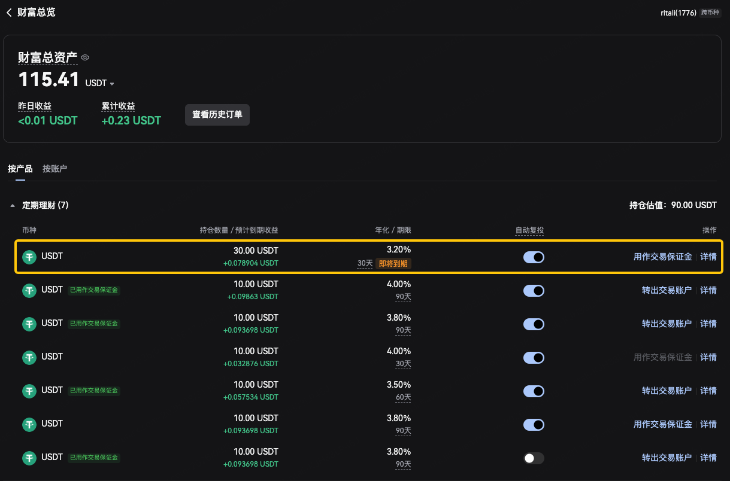
Task: Select the 按产品 tab
Action: (x=20, y=169)
